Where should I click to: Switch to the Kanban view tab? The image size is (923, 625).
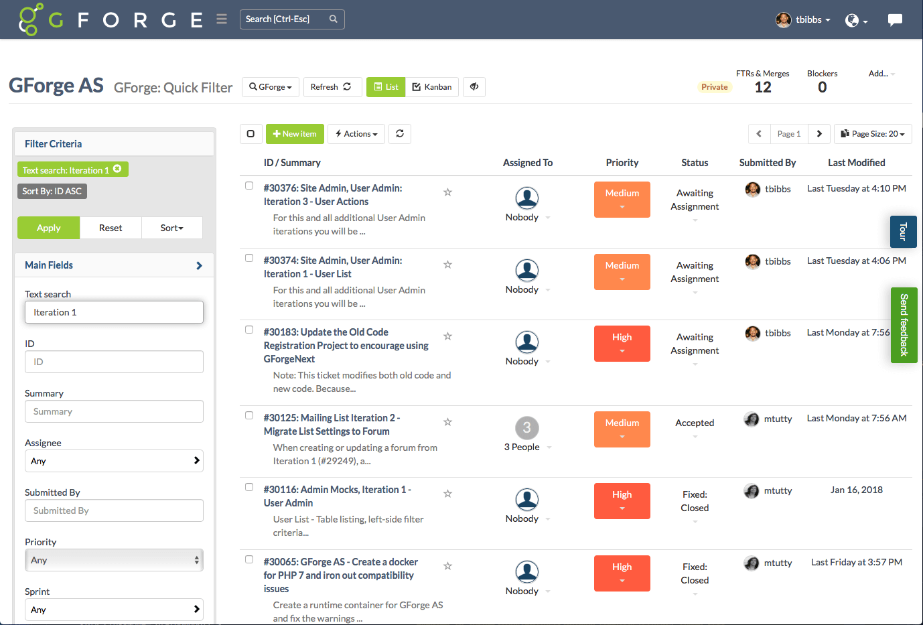pyautogui.click(x=432, y=87)
